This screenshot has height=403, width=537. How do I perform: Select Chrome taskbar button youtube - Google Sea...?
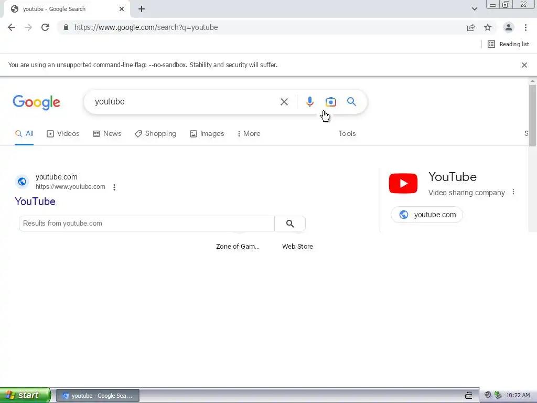pos(98,396)
